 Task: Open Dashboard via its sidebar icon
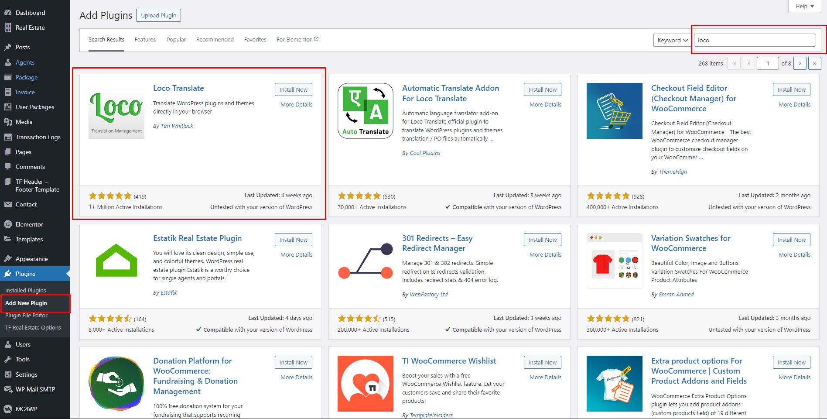tap(8, 13)
